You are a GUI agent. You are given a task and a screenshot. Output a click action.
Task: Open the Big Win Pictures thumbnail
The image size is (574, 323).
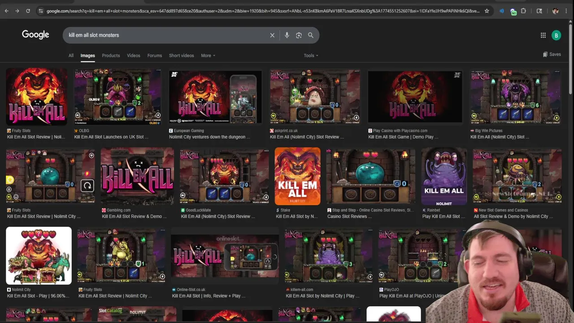(516, 96)
